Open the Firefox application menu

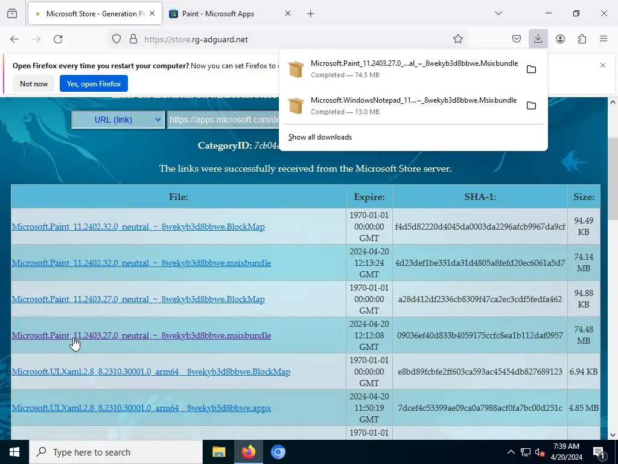point(604,39)
